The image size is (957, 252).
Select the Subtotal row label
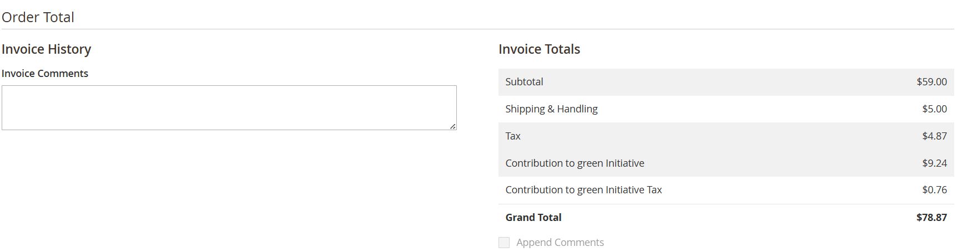point(524,82)
